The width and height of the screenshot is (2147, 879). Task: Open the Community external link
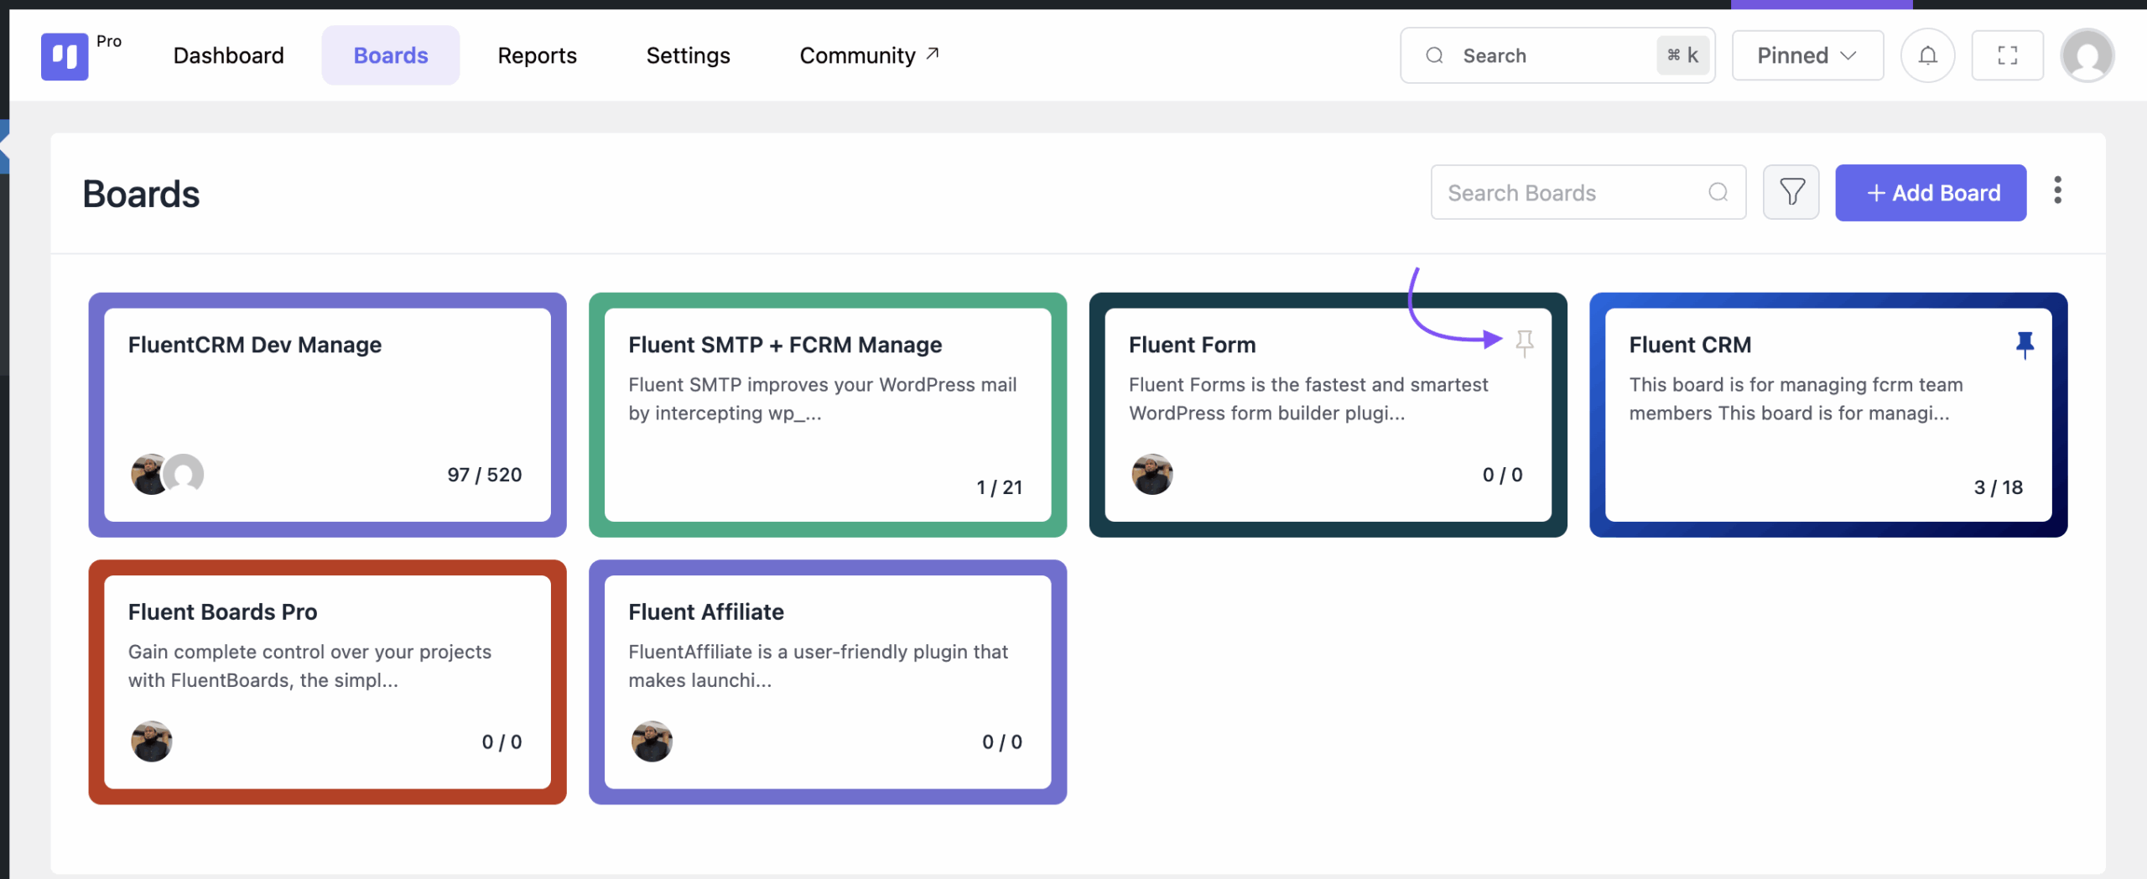(869, 55)
